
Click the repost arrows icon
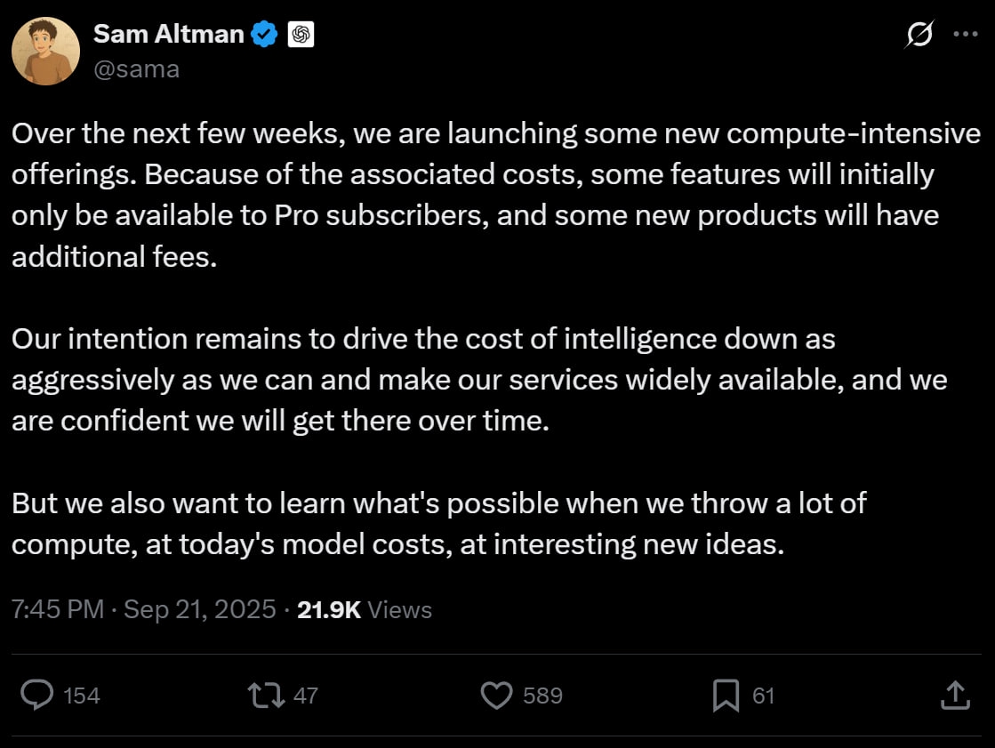[266, 695]
